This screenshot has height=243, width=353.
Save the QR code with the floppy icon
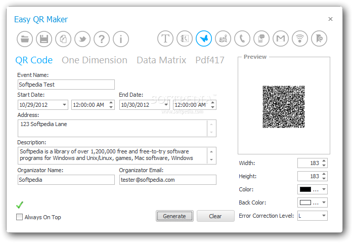44,39
